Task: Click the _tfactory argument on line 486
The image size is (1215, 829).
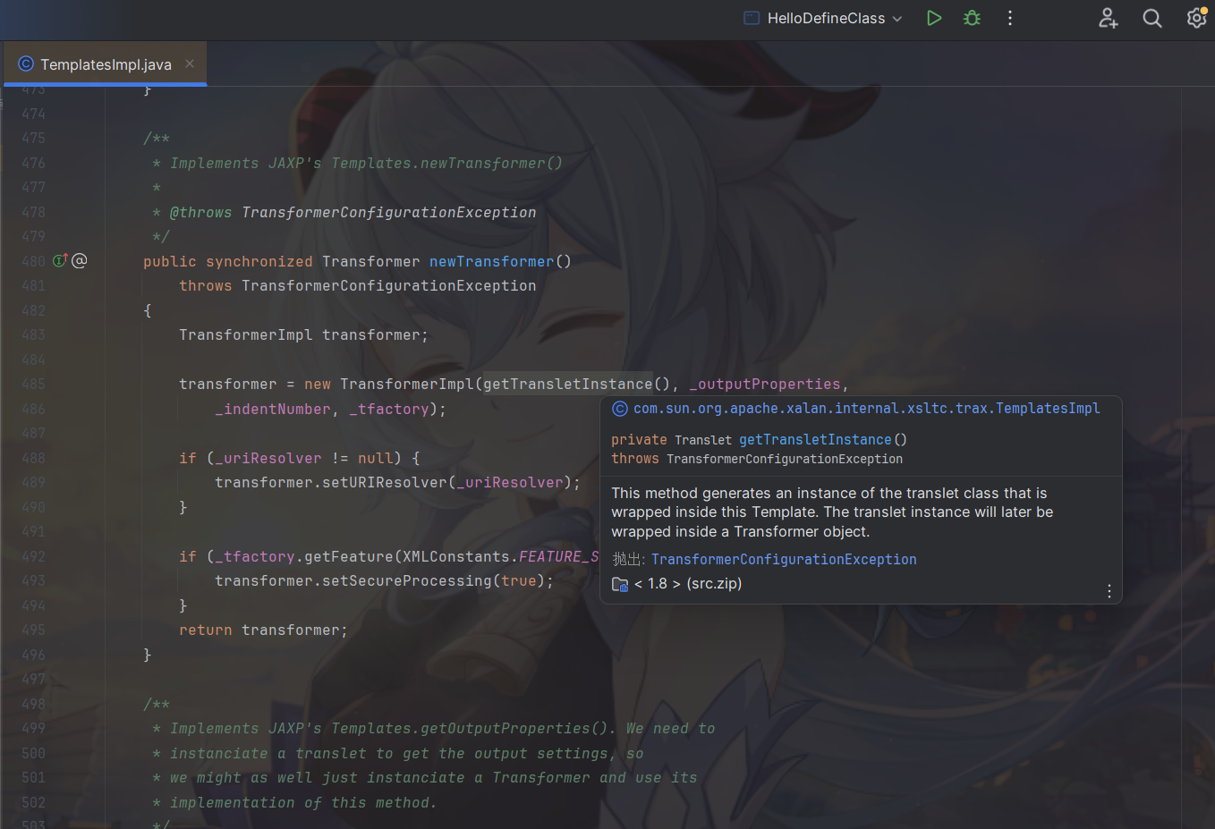Action: pos(389,410)
